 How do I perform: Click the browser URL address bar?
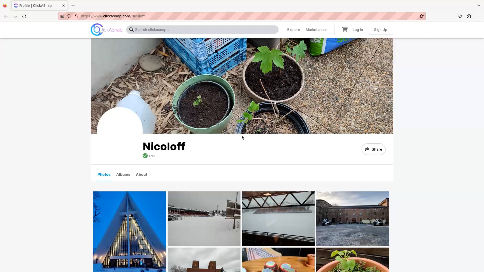[242, 16]
